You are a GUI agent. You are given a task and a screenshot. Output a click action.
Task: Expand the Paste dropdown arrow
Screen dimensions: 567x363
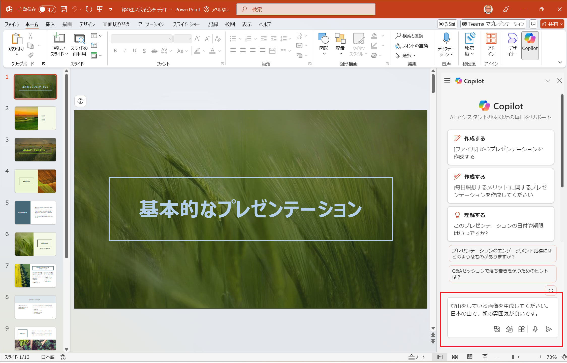point(17,54)
